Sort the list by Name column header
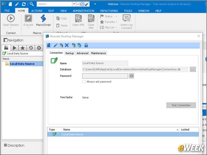Viewport: 207px width, 155px height. coord(121,129)
